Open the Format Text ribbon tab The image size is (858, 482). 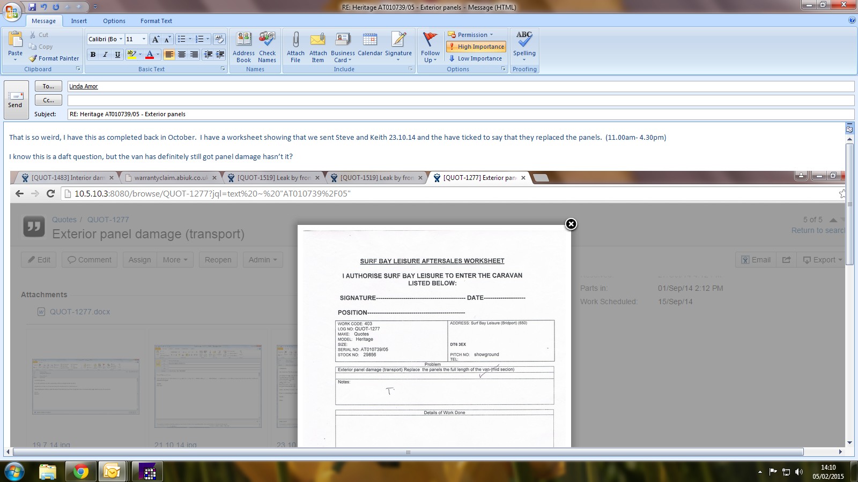(x=156, y=21)
